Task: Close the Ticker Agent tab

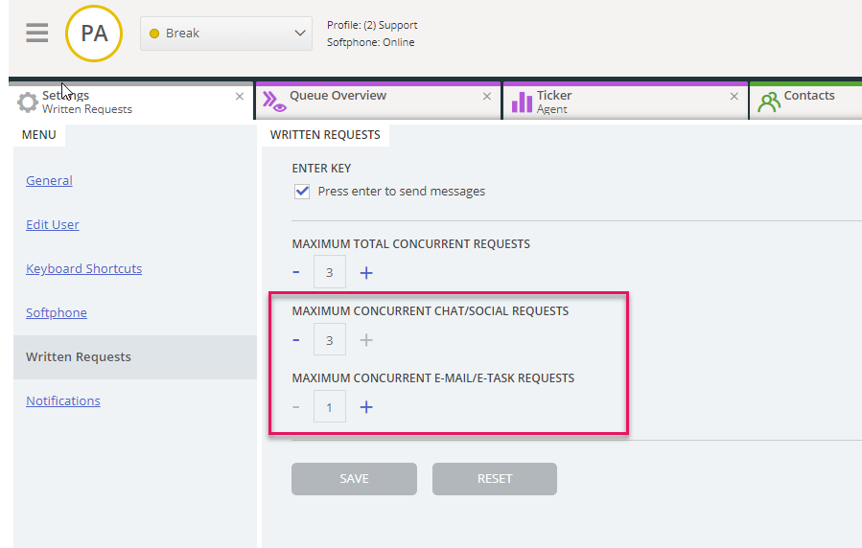Action: tap(734, 97)
